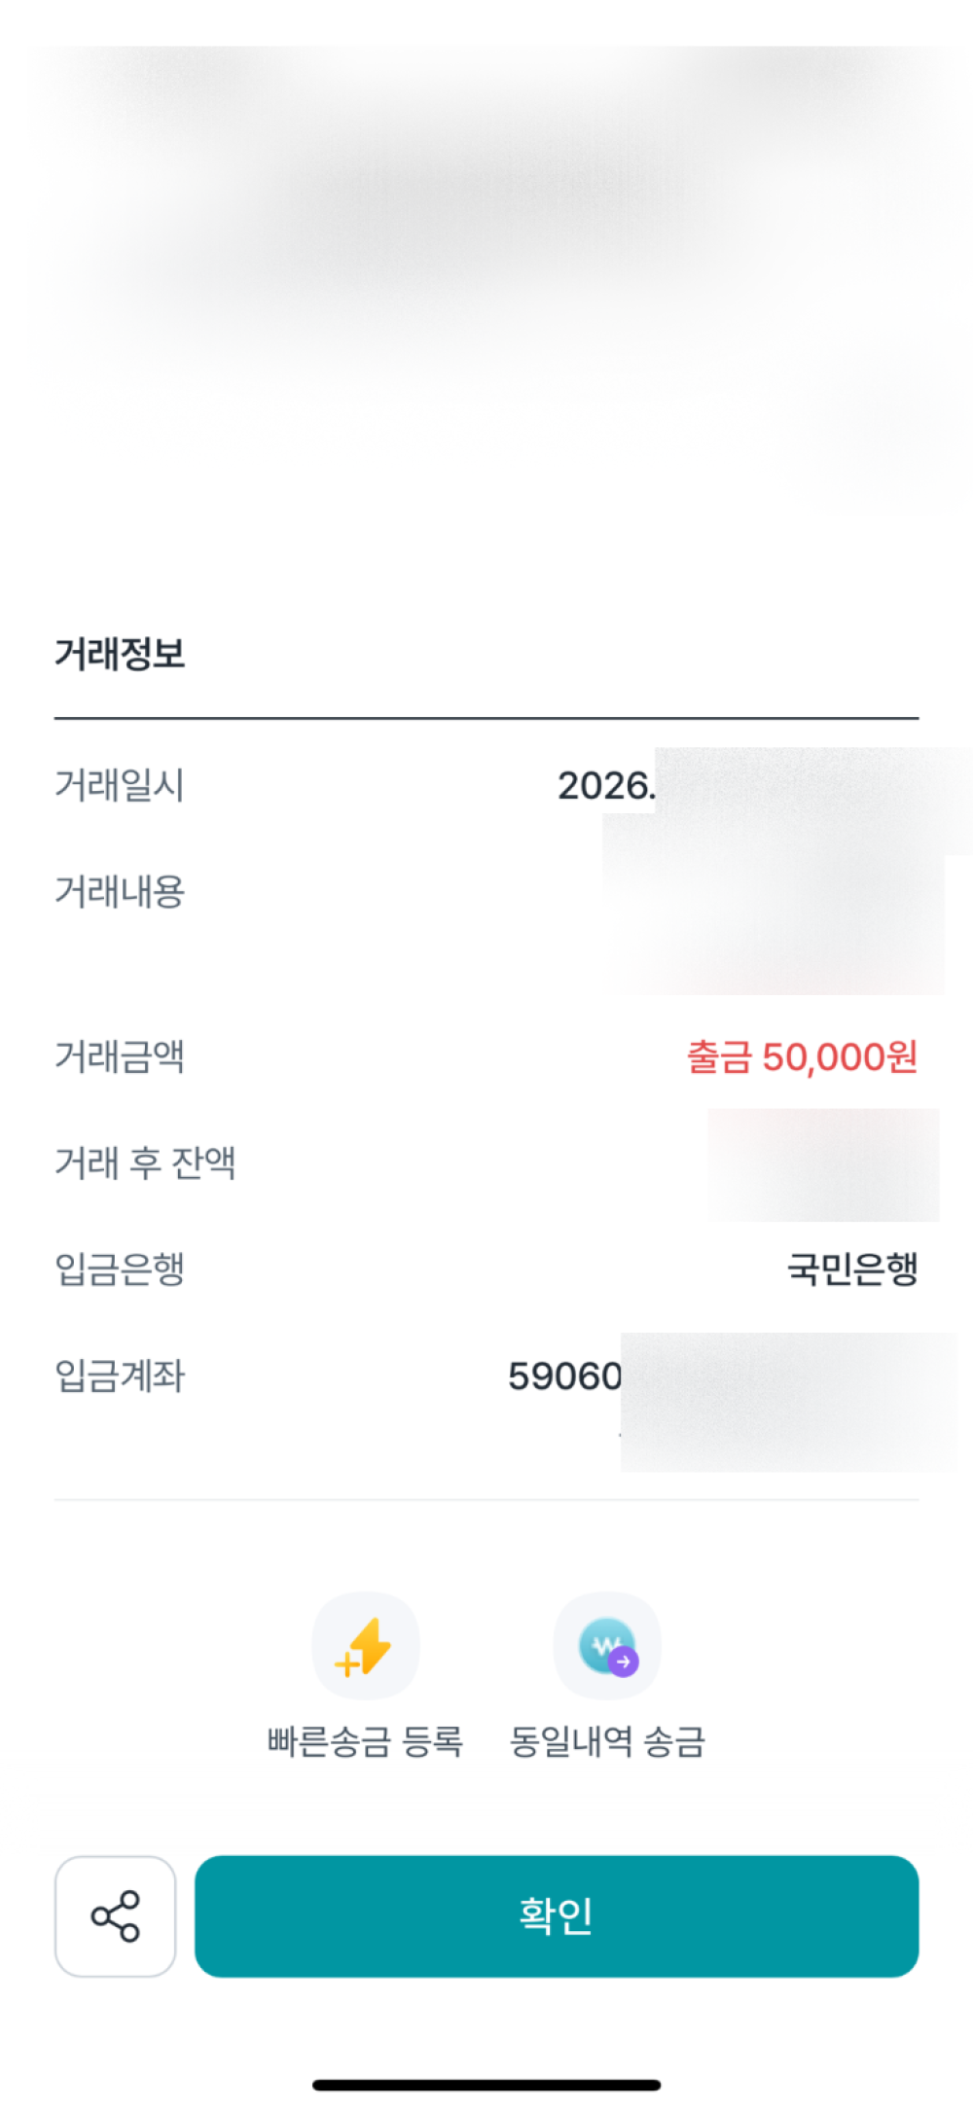Select the 빠른송금 등록 label
The width and height of the screenshot is (973, 2109).
click(x=365, y=1741)
